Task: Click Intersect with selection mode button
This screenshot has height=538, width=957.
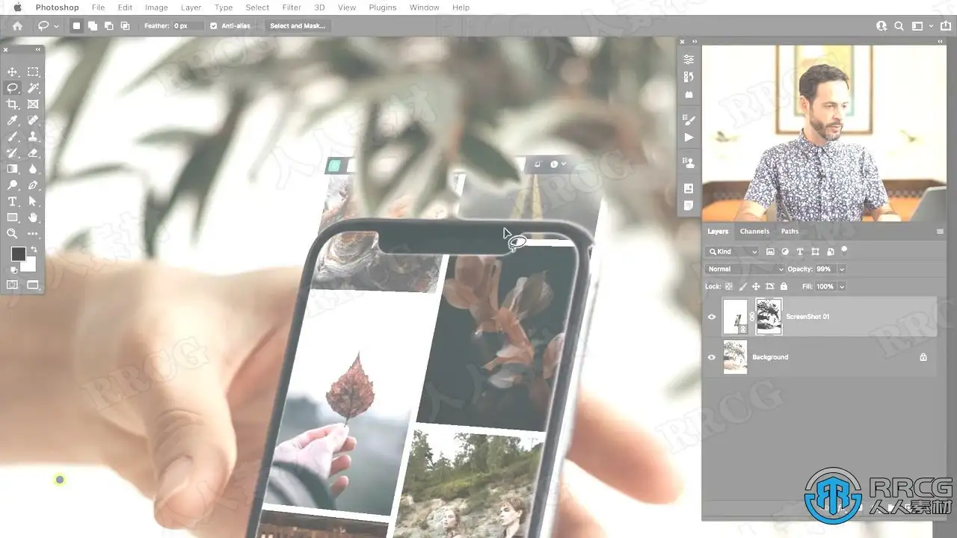Action: (126, 25)
